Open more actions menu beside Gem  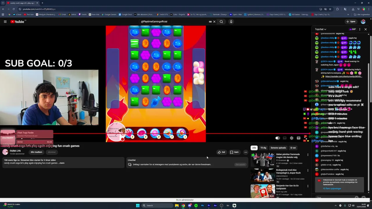[x=246, y=152]
